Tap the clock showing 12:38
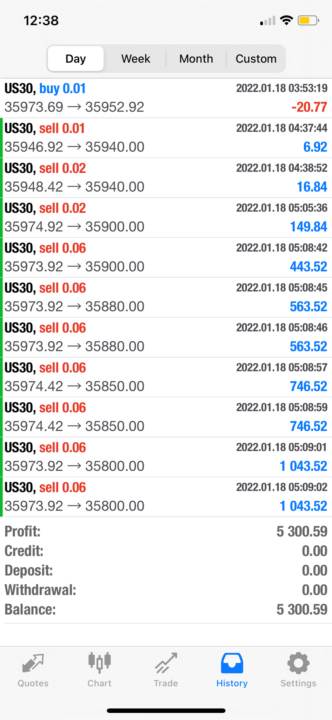 [41, 21]
